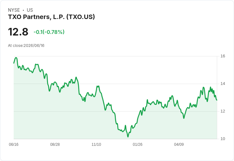Click the sharp dip just after 04/09
This screenshot has width=234, height=161.
(x=184, y=118)
